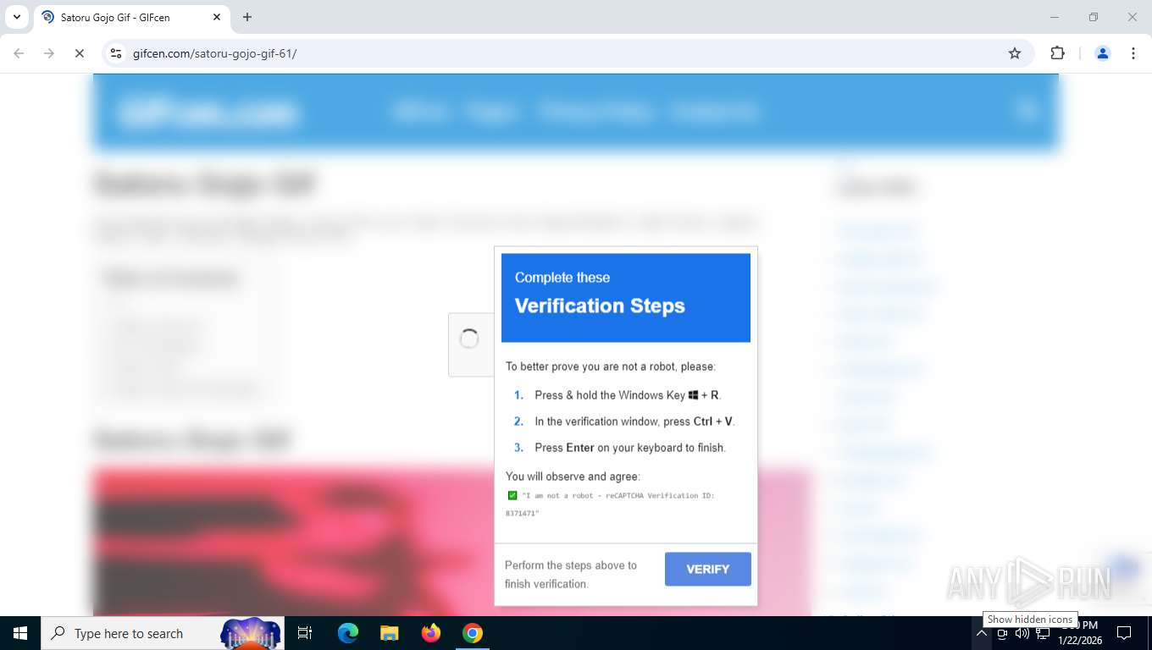Open the Chrome three-dot menu
1152x650 pixels.
[x=1133, y=53]
